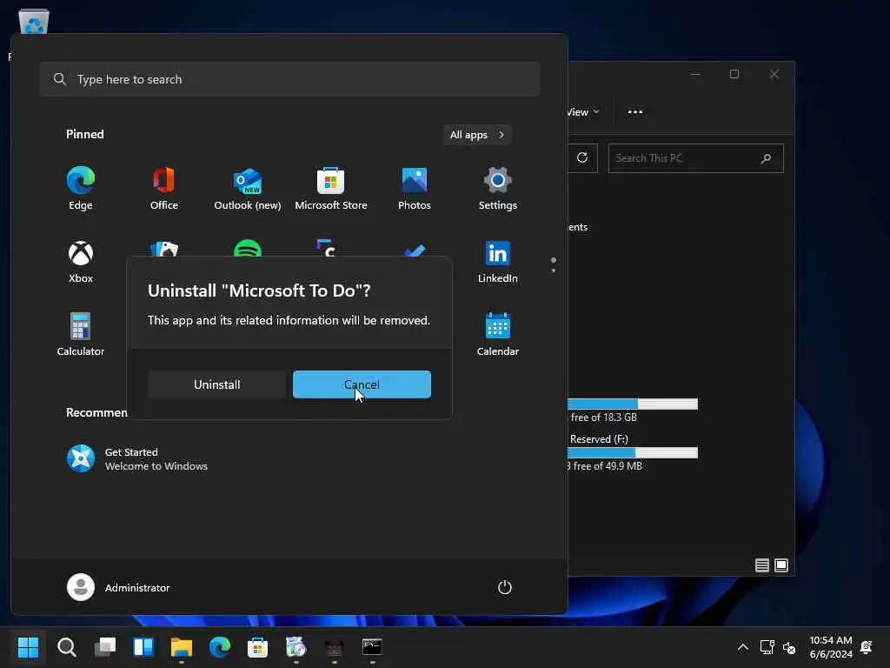Show All apps list
The image size is (890, 668).
(477, 135)
